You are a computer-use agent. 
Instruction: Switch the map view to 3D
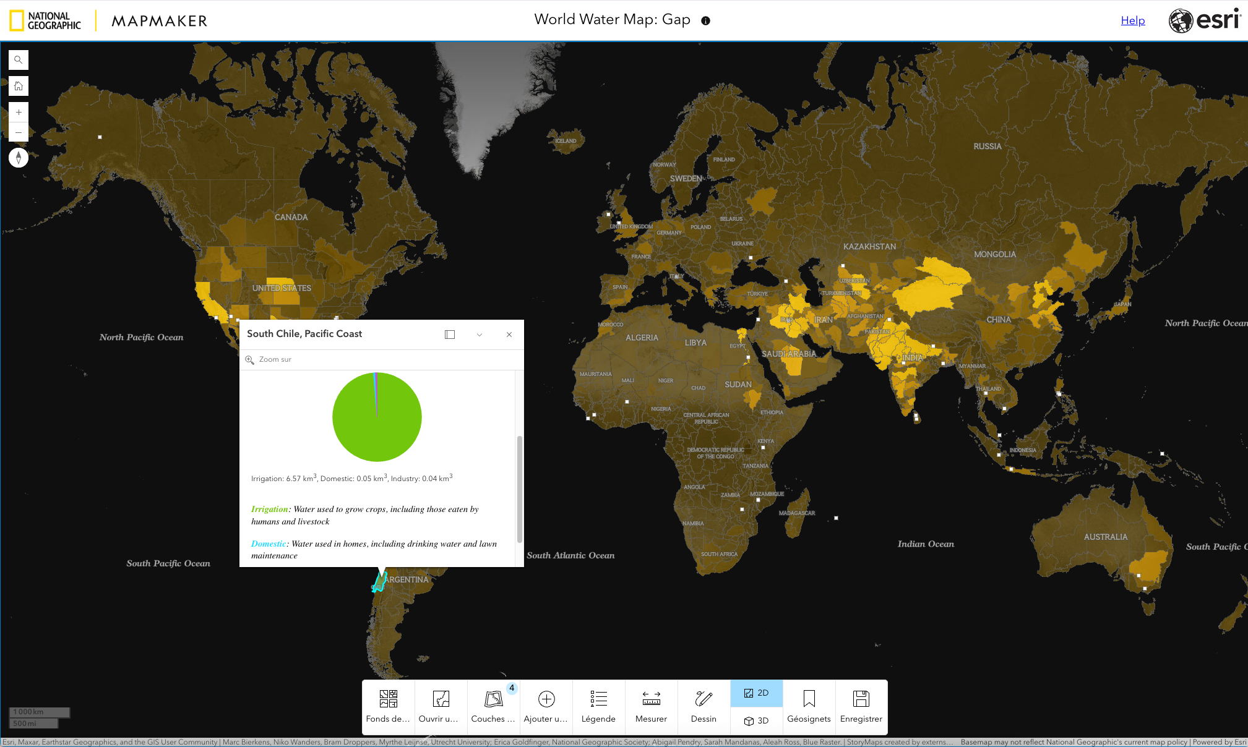coord(756,720)
